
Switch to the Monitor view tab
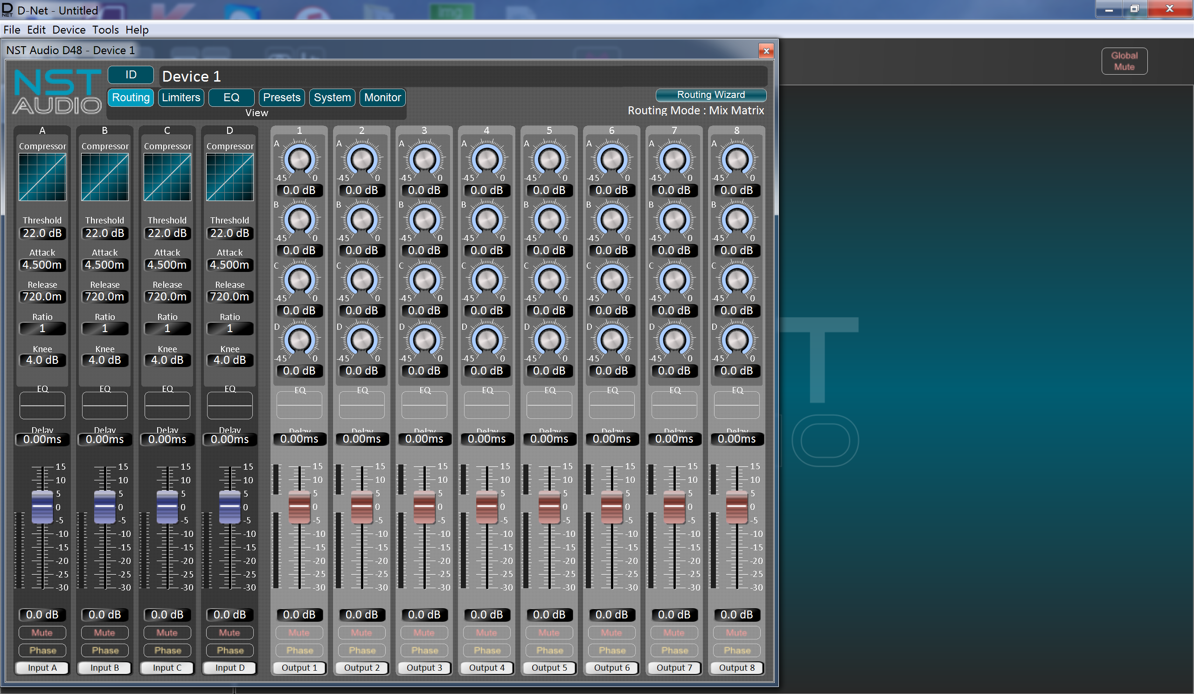coord(382,97)
